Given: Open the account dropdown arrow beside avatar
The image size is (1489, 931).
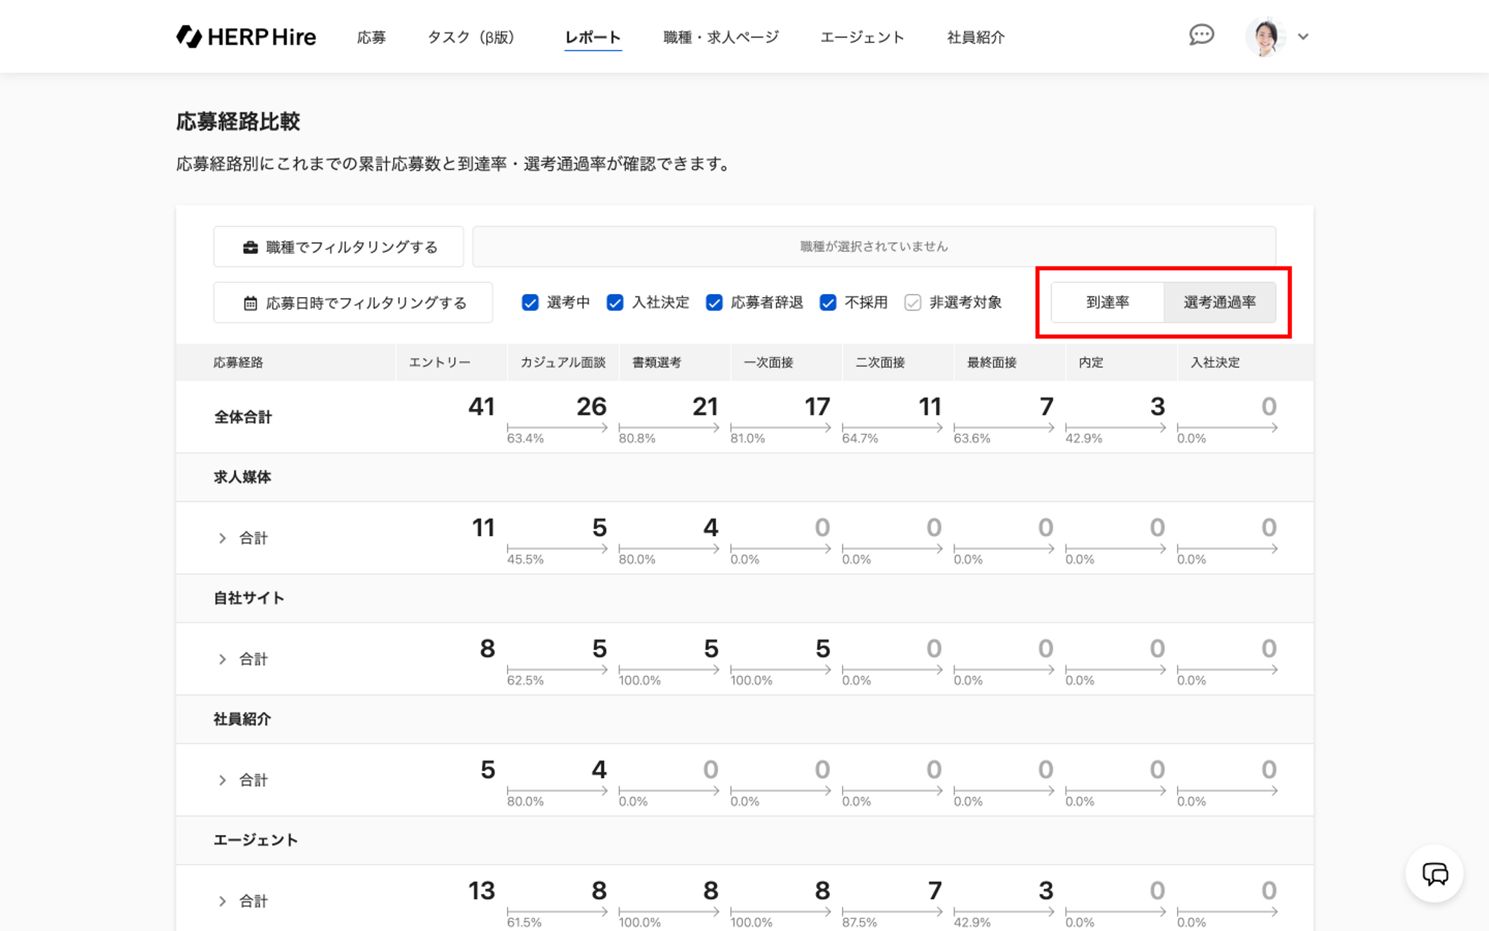Looking at the screenshot, I should point(1303,36).
